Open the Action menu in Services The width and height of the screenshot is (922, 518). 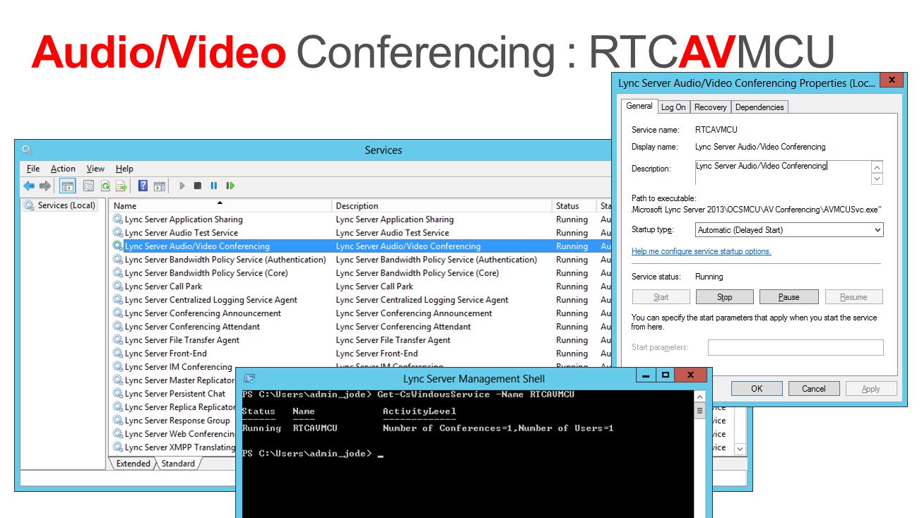[x=63, y=169]
